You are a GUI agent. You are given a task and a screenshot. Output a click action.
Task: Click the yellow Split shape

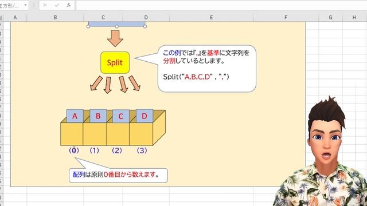coord(115,62)
